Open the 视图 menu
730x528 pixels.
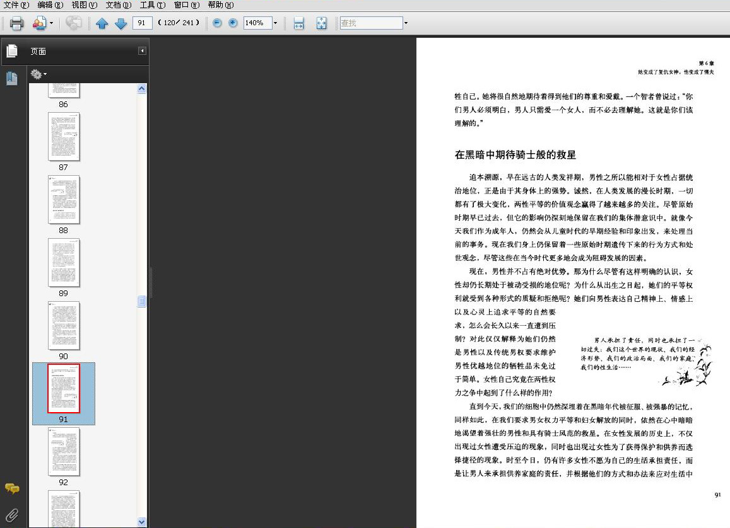85,4
